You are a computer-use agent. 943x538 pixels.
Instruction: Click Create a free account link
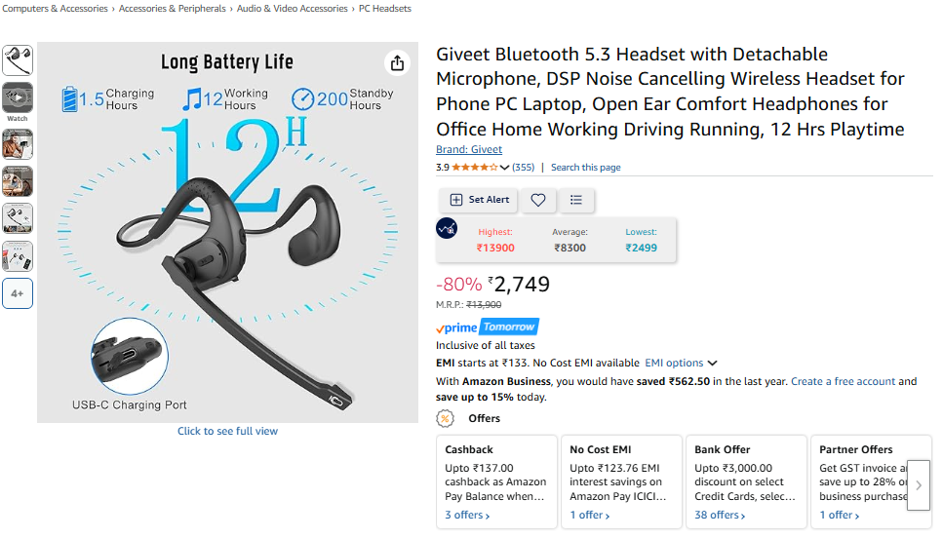tap(844, 382)
